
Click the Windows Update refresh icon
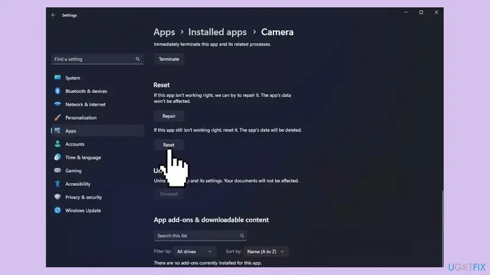(57, 210)
